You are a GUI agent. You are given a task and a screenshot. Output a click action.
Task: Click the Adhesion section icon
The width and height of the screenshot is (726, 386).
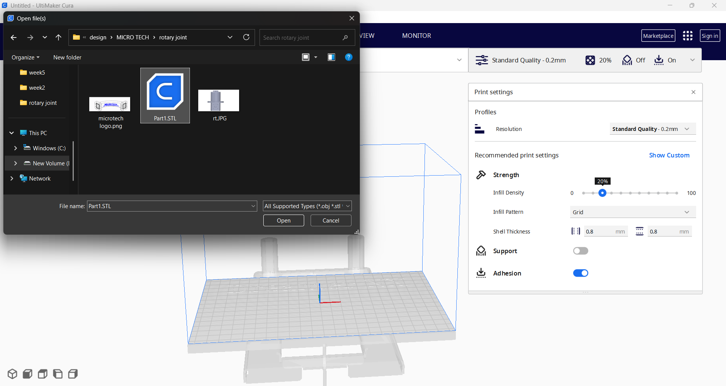481,273
